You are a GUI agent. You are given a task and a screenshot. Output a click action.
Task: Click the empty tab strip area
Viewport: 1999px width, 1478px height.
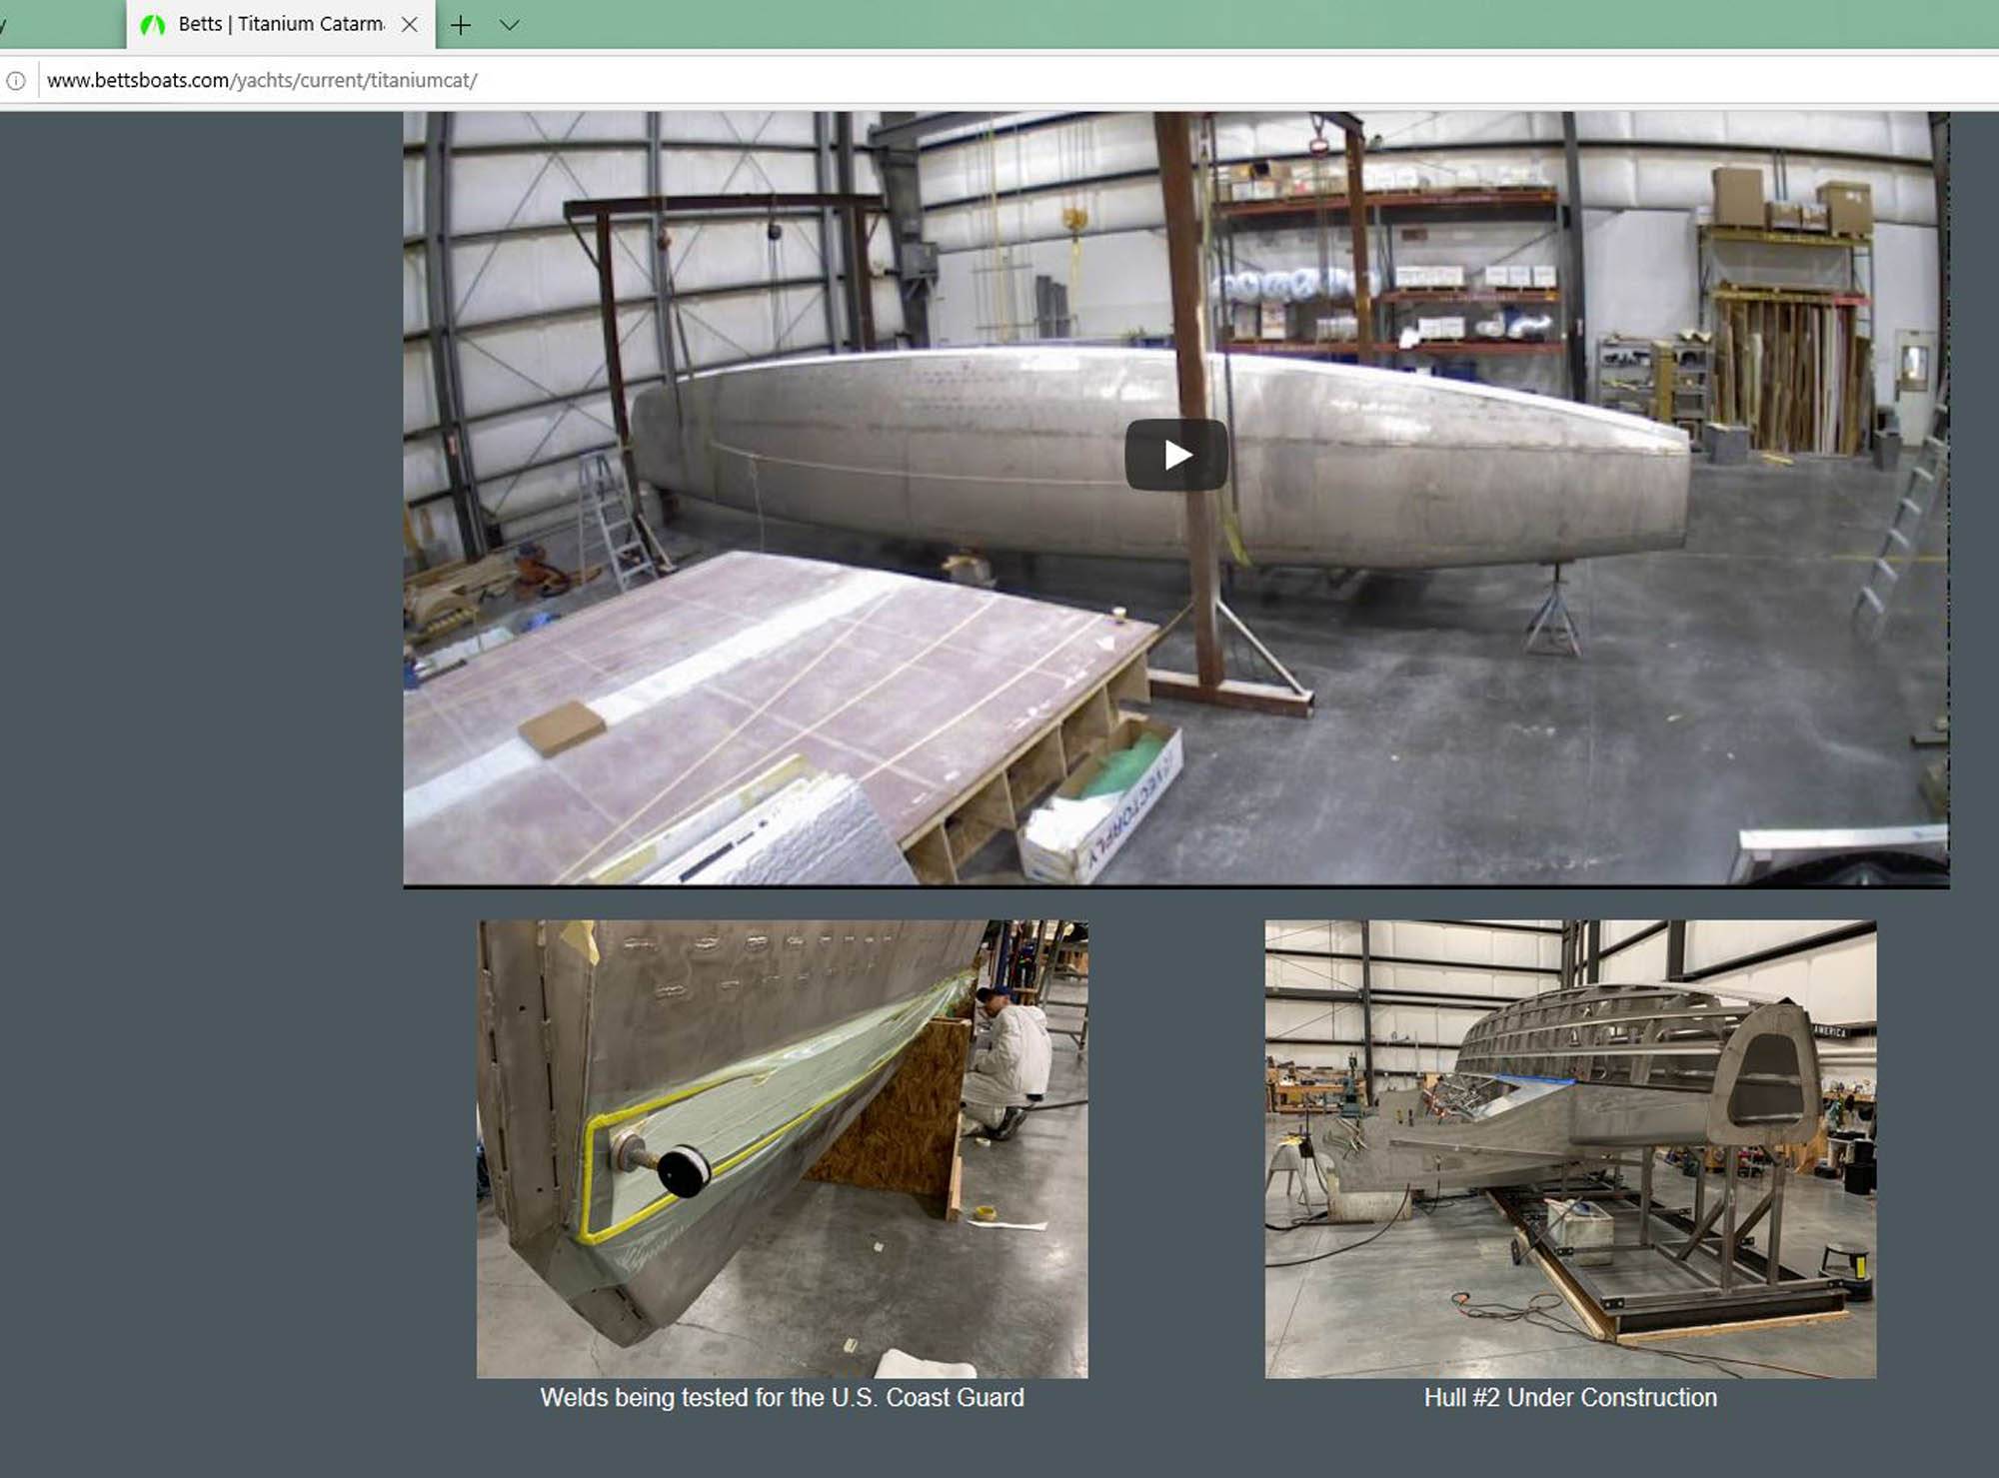[x=1199, y=25]
